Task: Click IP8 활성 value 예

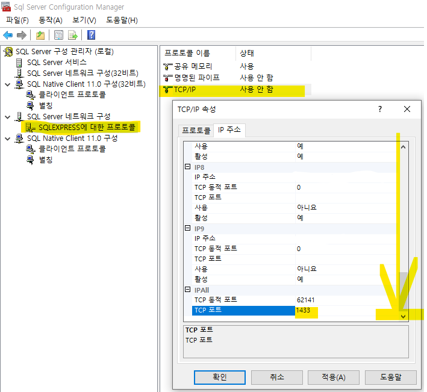Action: click(x=300, y=218)
